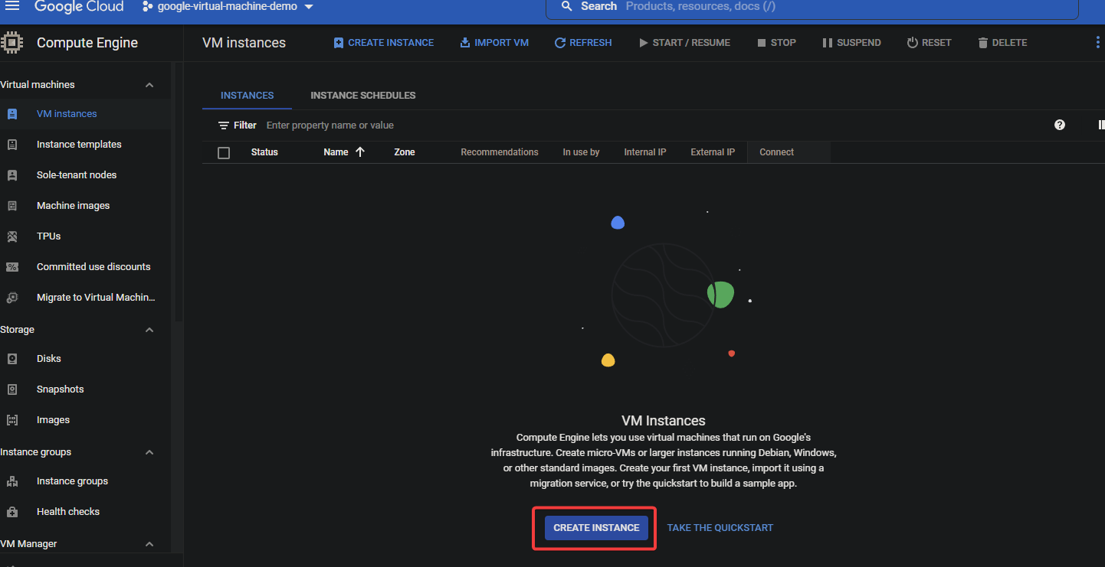This screenshot has width=1105, height=567.
Task: Collapse the Instance groups section
Action: point(149,452)
